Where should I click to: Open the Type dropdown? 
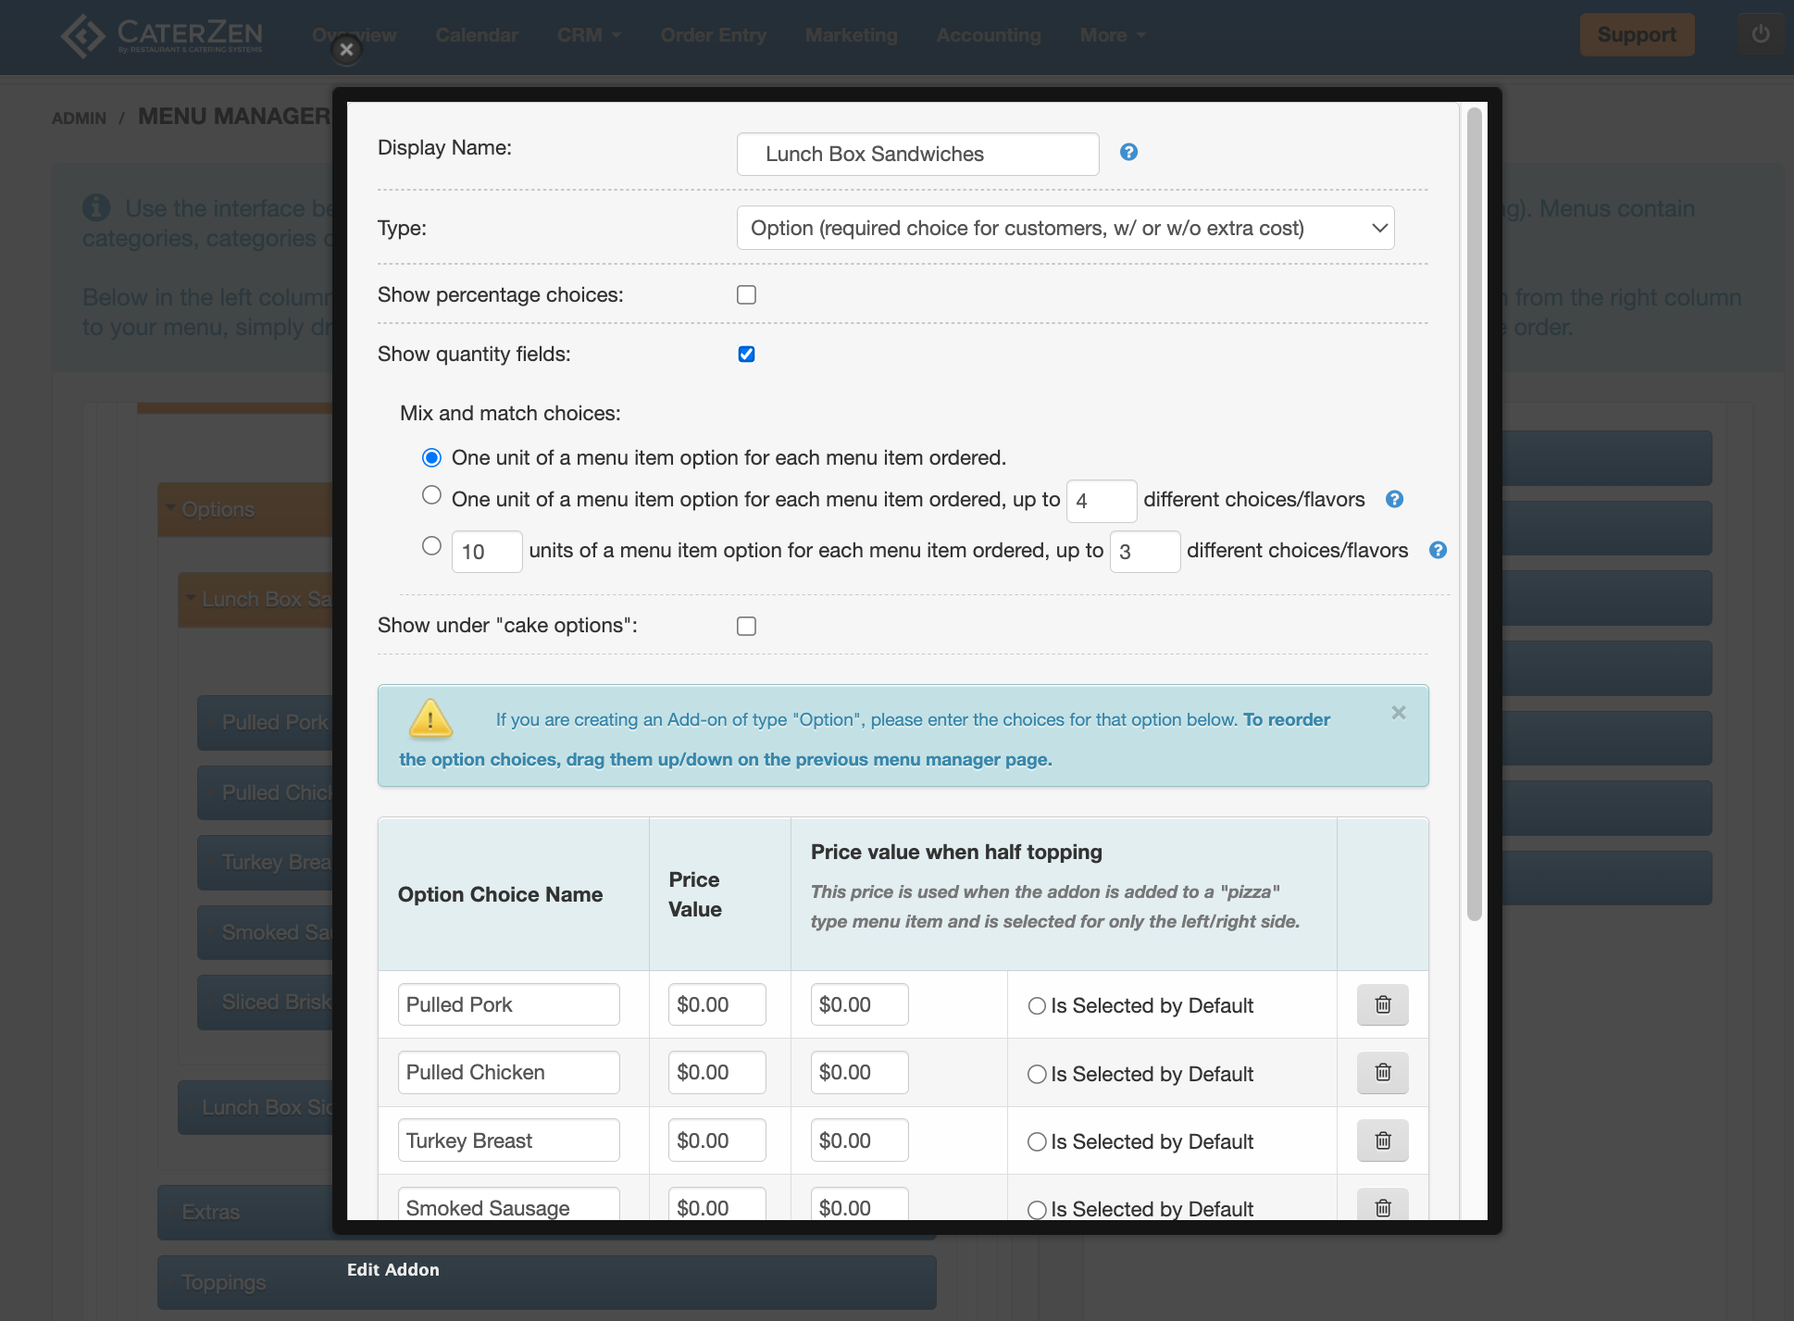[1065, 229]
